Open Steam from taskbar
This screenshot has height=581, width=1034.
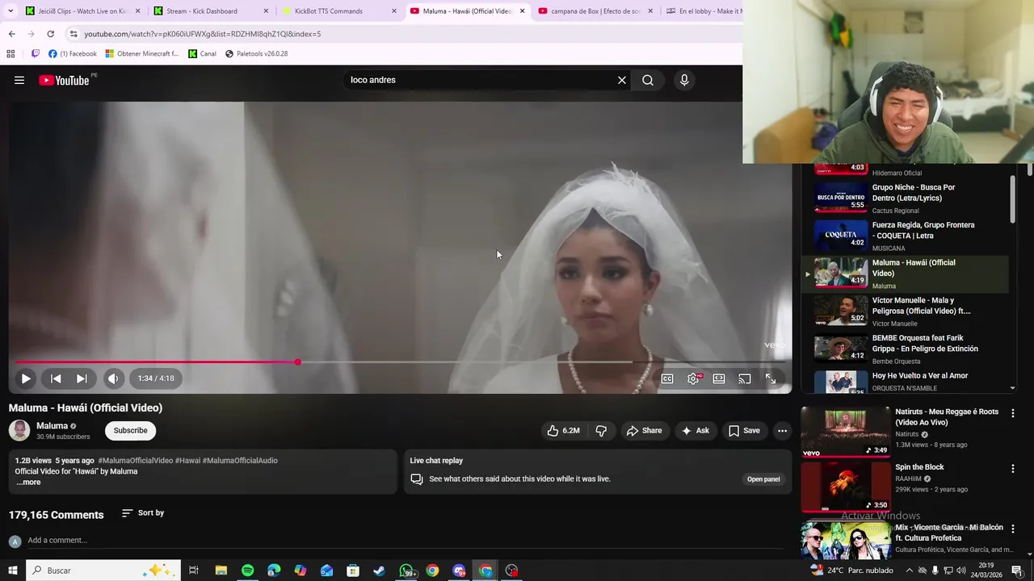coord(379,571)
